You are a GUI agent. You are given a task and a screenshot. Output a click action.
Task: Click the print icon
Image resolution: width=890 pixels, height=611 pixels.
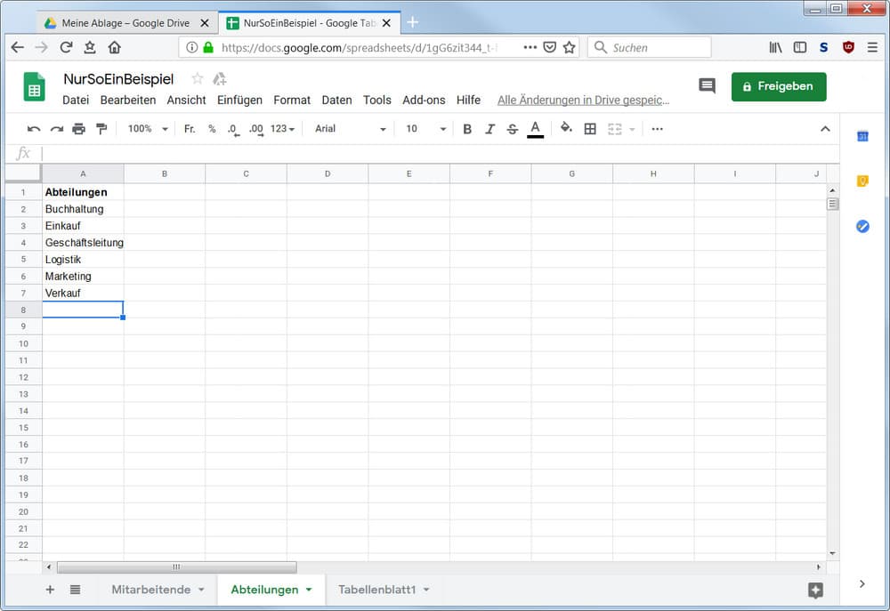(78, 129)
